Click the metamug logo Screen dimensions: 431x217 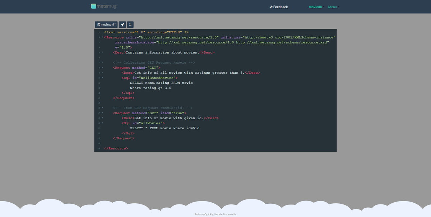point(104,6)
